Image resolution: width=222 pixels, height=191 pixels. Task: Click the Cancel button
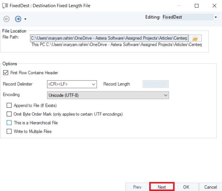click(210, 187)
